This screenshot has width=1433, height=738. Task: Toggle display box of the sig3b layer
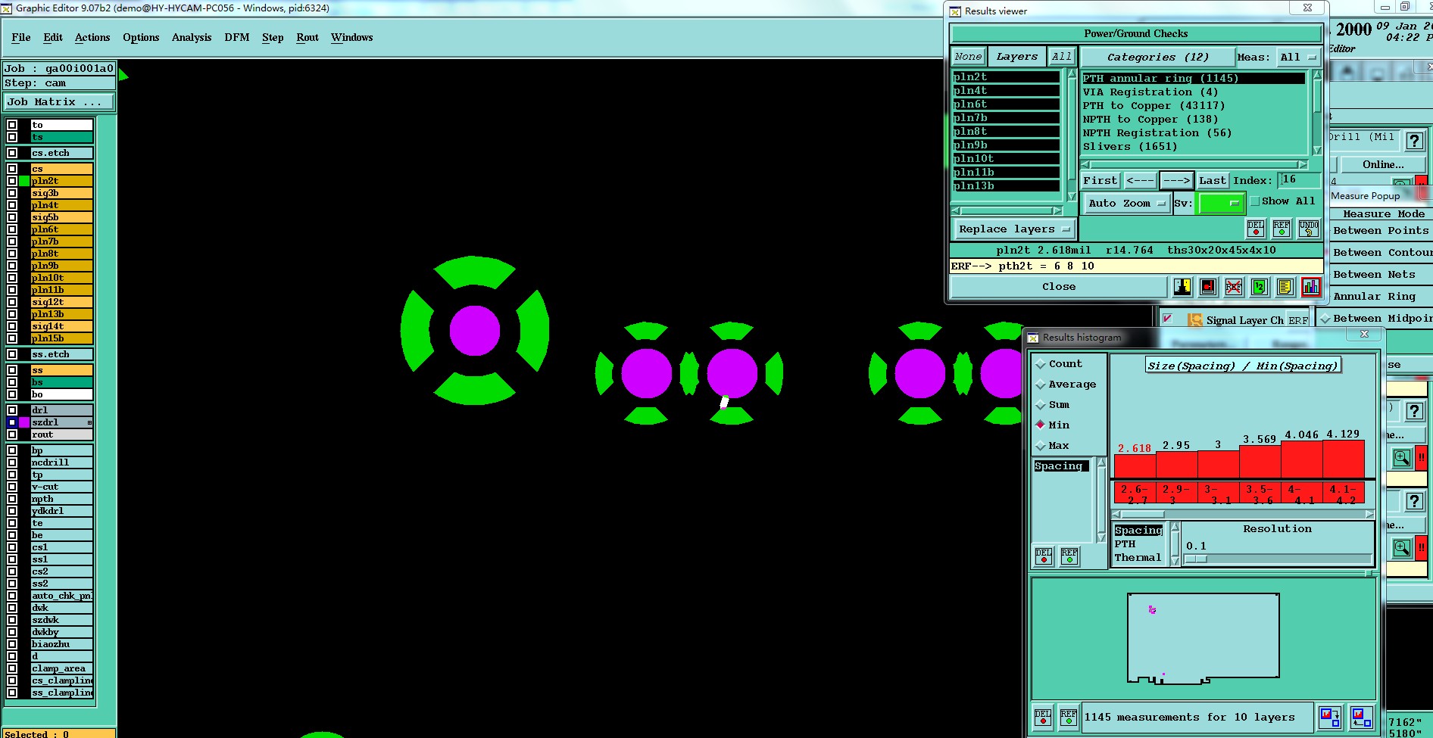coord(12,193)
